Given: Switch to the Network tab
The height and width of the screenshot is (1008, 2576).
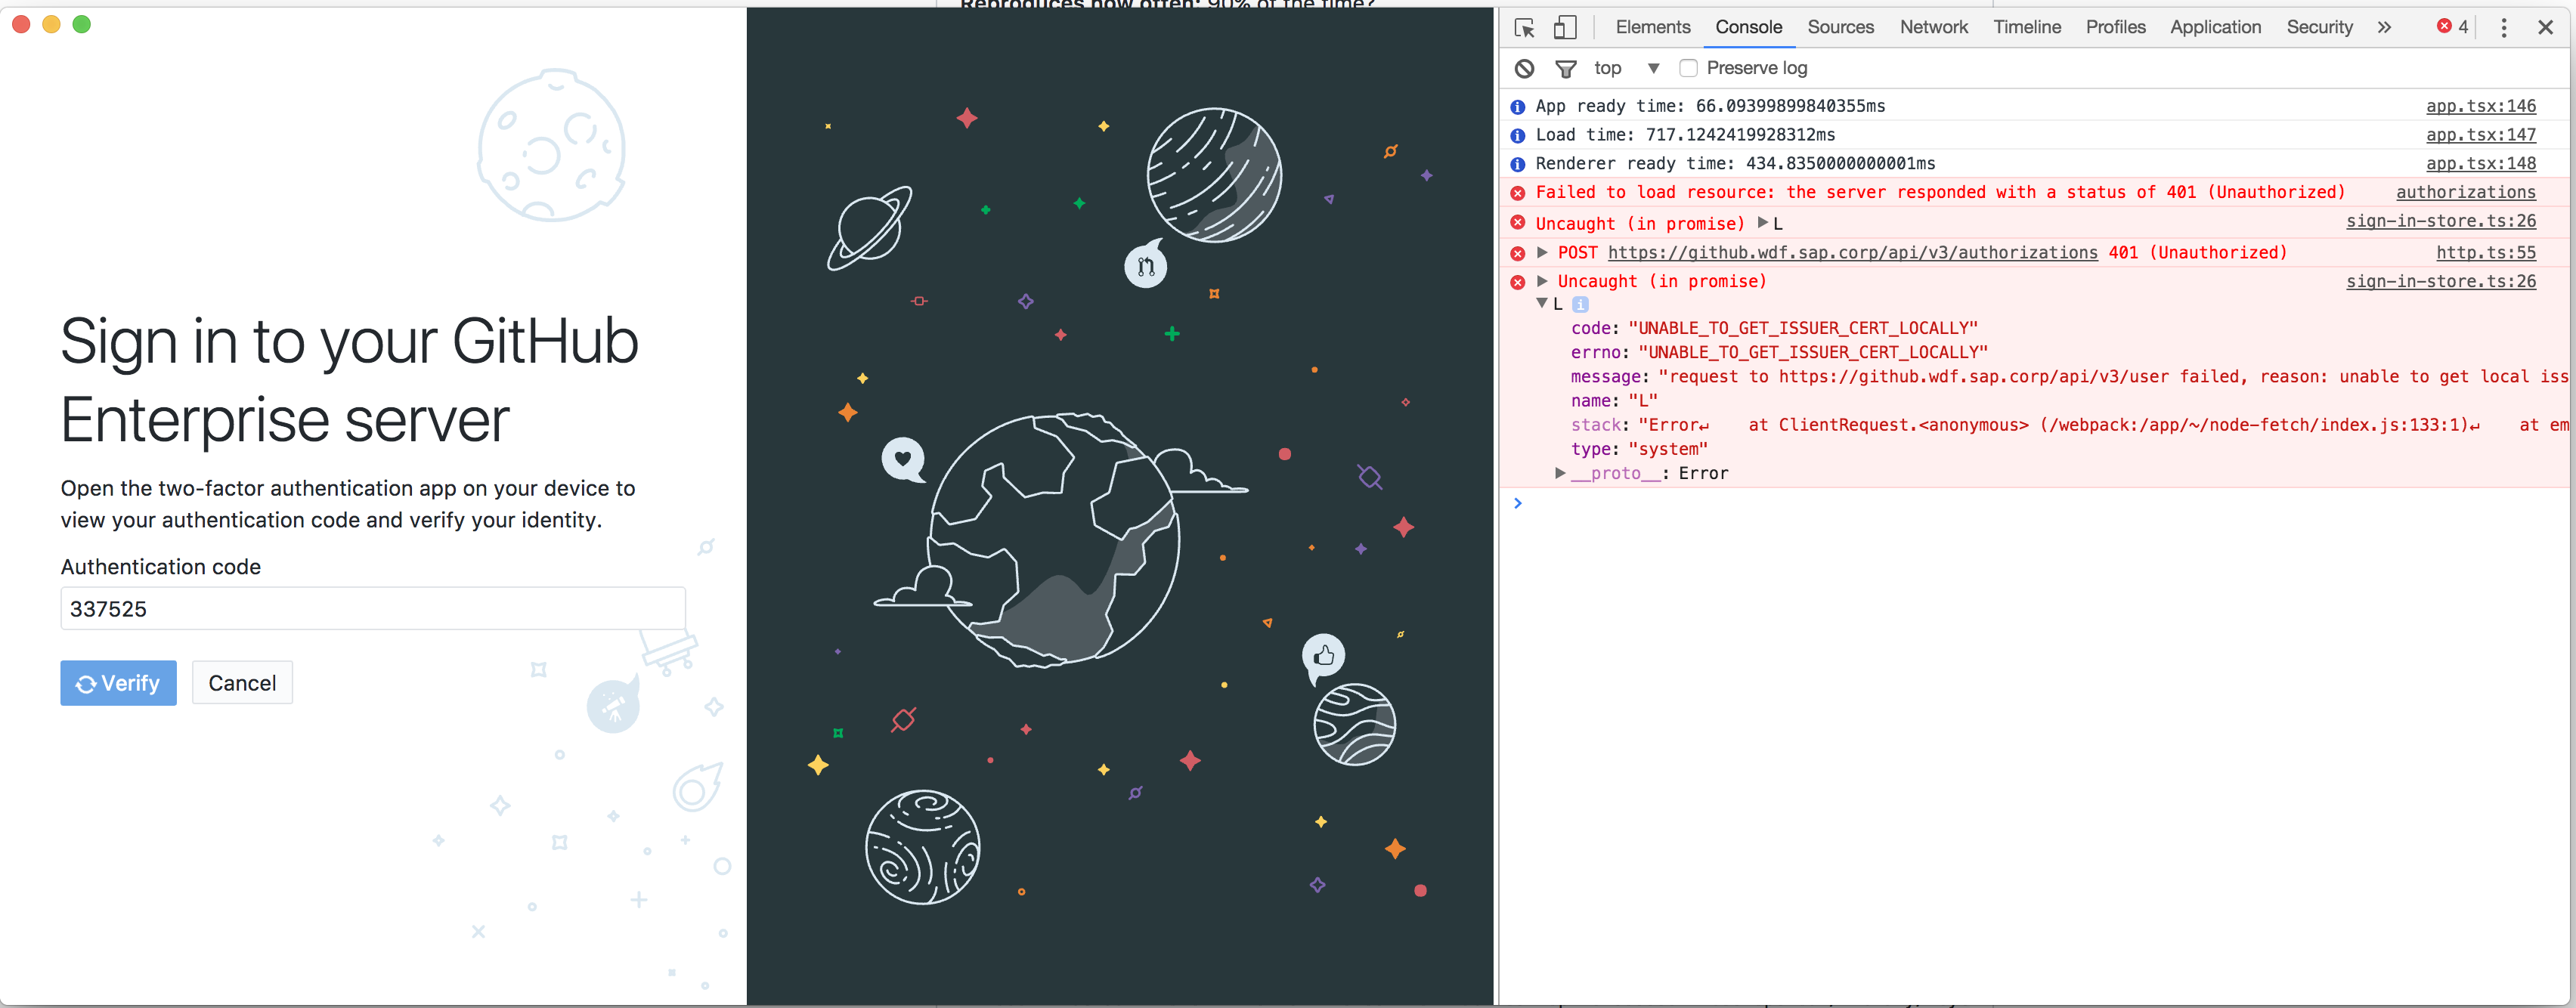Looking at the screenshot, I should (x=1933, y=27).
